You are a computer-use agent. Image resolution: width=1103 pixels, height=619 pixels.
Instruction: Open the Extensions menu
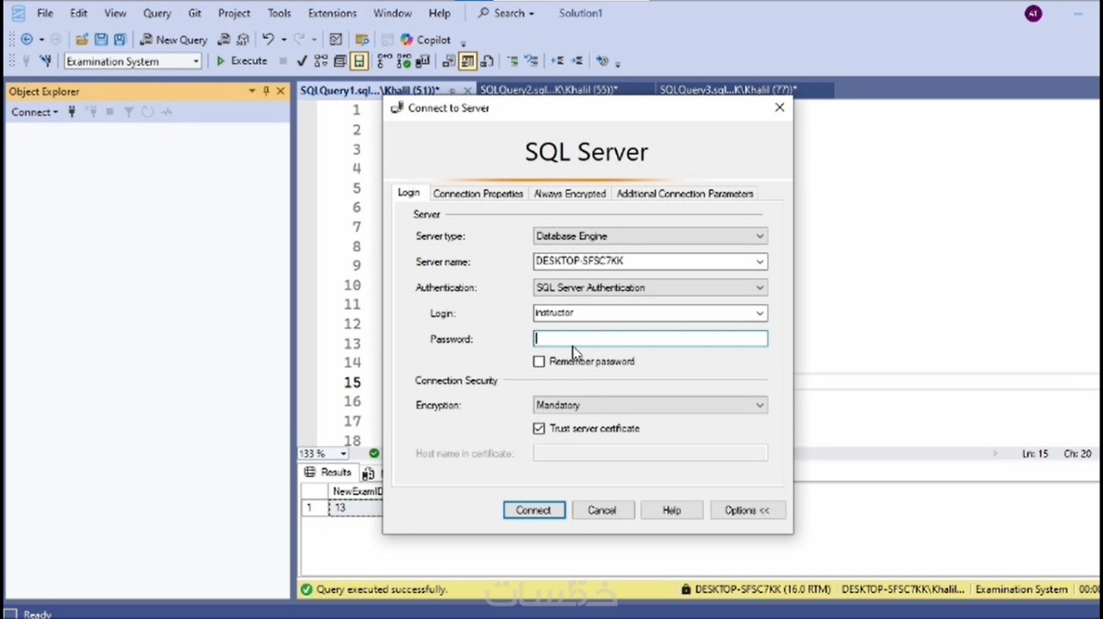click(332, 13)
